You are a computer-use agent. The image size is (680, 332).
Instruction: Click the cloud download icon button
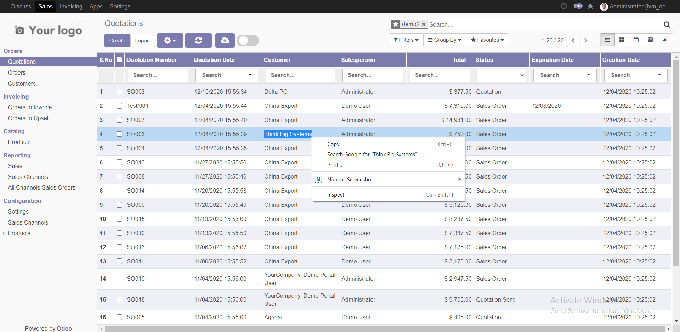225,41
